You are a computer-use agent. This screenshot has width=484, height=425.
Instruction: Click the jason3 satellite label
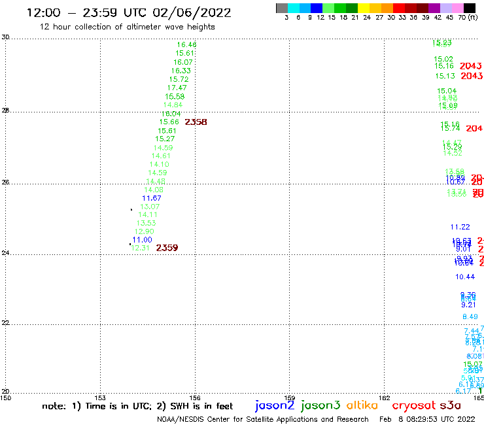(320, 406)
